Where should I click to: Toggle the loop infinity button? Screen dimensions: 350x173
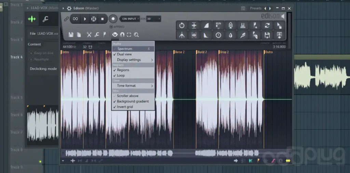tap(76, 19)
